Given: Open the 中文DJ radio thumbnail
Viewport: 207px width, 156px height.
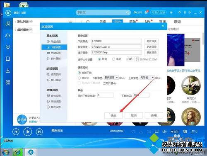Looking at the screenshot, I should pyautogui.click(x=191, y=85).
